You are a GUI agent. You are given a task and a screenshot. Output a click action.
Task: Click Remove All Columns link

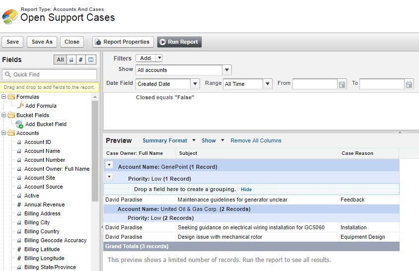(x=256, y=140)
